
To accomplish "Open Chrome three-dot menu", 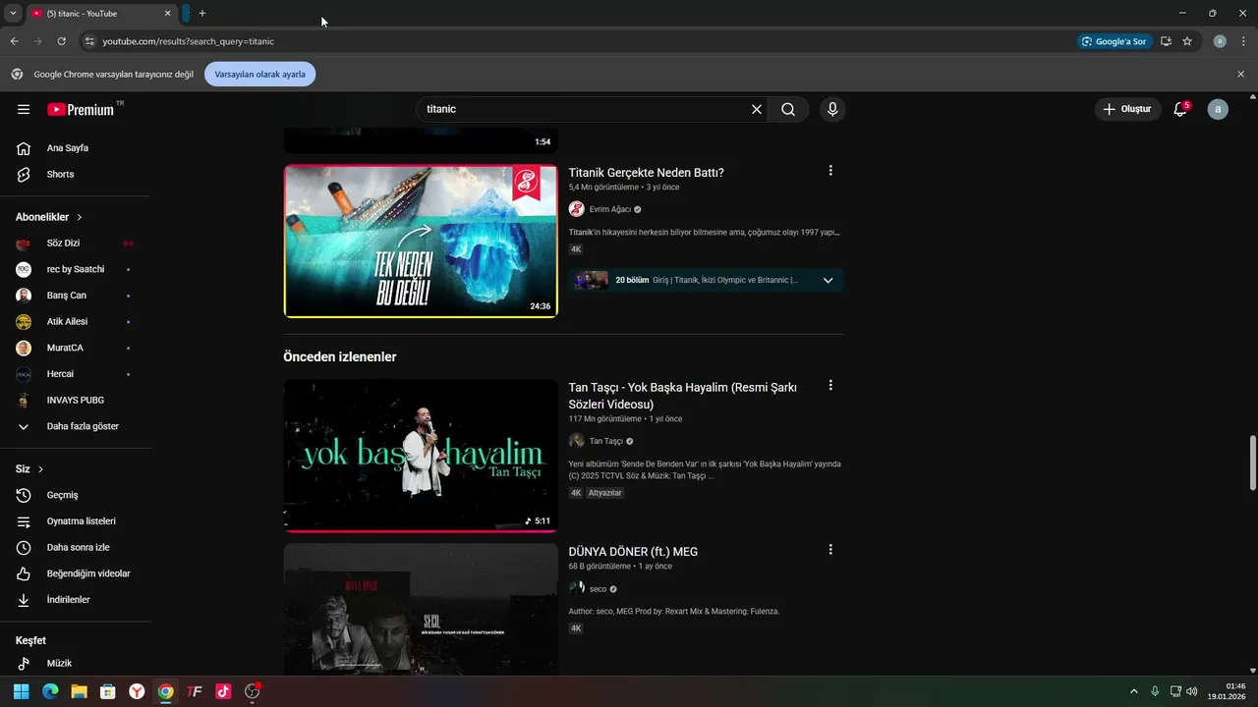I will 1244,41.
